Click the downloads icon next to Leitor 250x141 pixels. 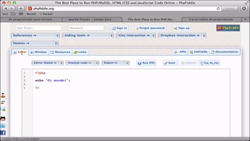click(244, 9)
